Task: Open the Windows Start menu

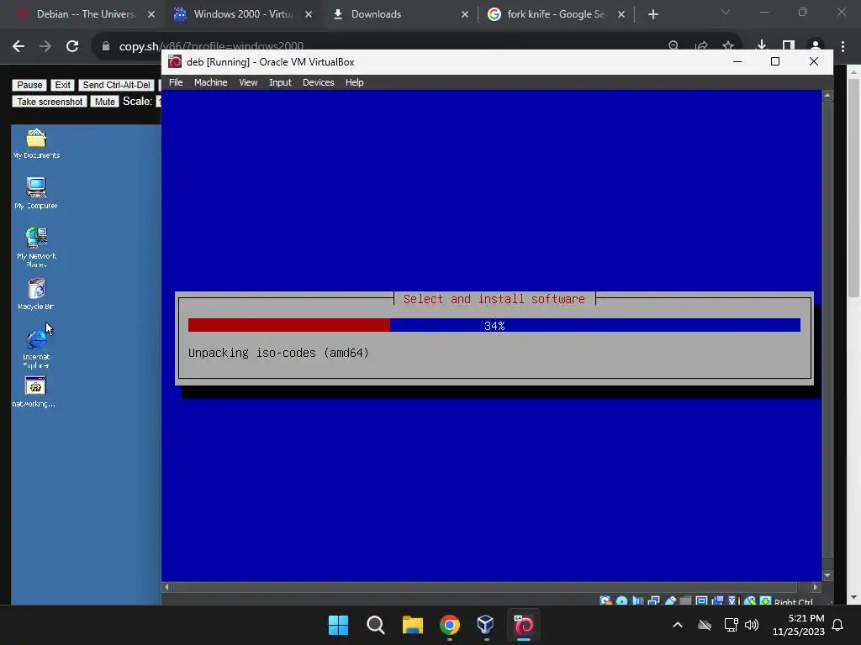Action: tap(338, 625)
